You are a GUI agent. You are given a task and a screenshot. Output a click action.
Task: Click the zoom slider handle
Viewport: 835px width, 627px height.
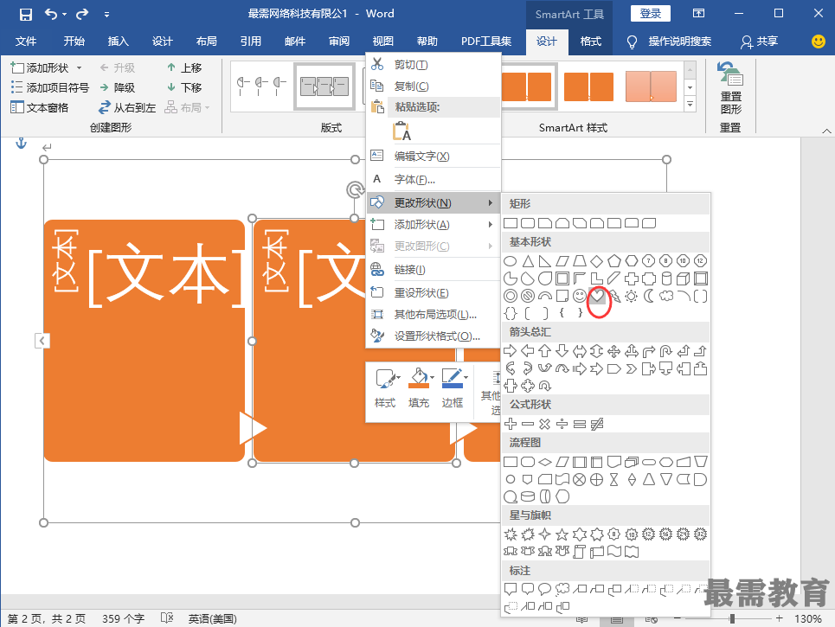pos(733,618)
